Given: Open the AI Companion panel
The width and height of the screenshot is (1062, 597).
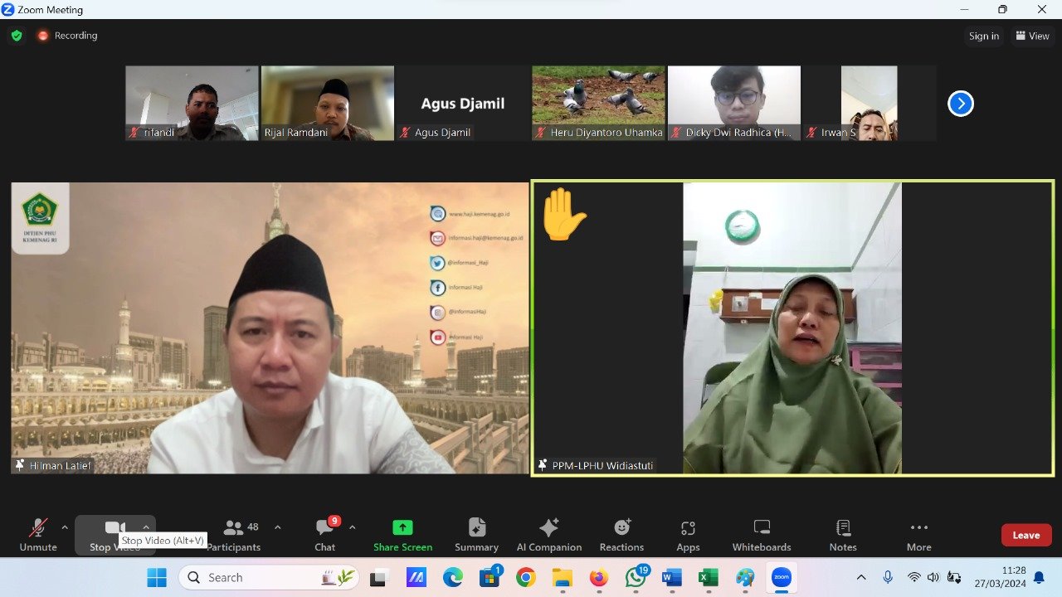Looking at the screenshot, I should tap(548, 535).
